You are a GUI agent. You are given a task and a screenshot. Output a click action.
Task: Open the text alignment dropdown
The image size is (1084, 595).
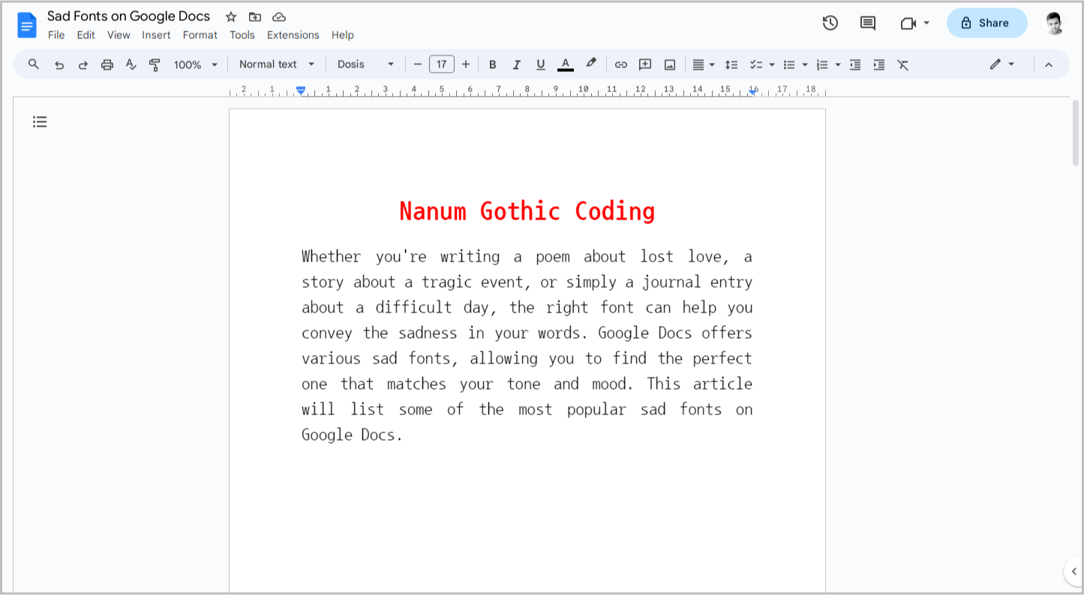pyautogui.click(x=703, y=65)
